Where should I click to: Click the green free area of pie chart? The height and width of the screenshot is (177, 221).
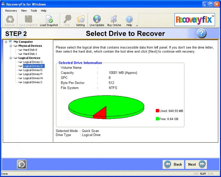click(x=107, y=101)
